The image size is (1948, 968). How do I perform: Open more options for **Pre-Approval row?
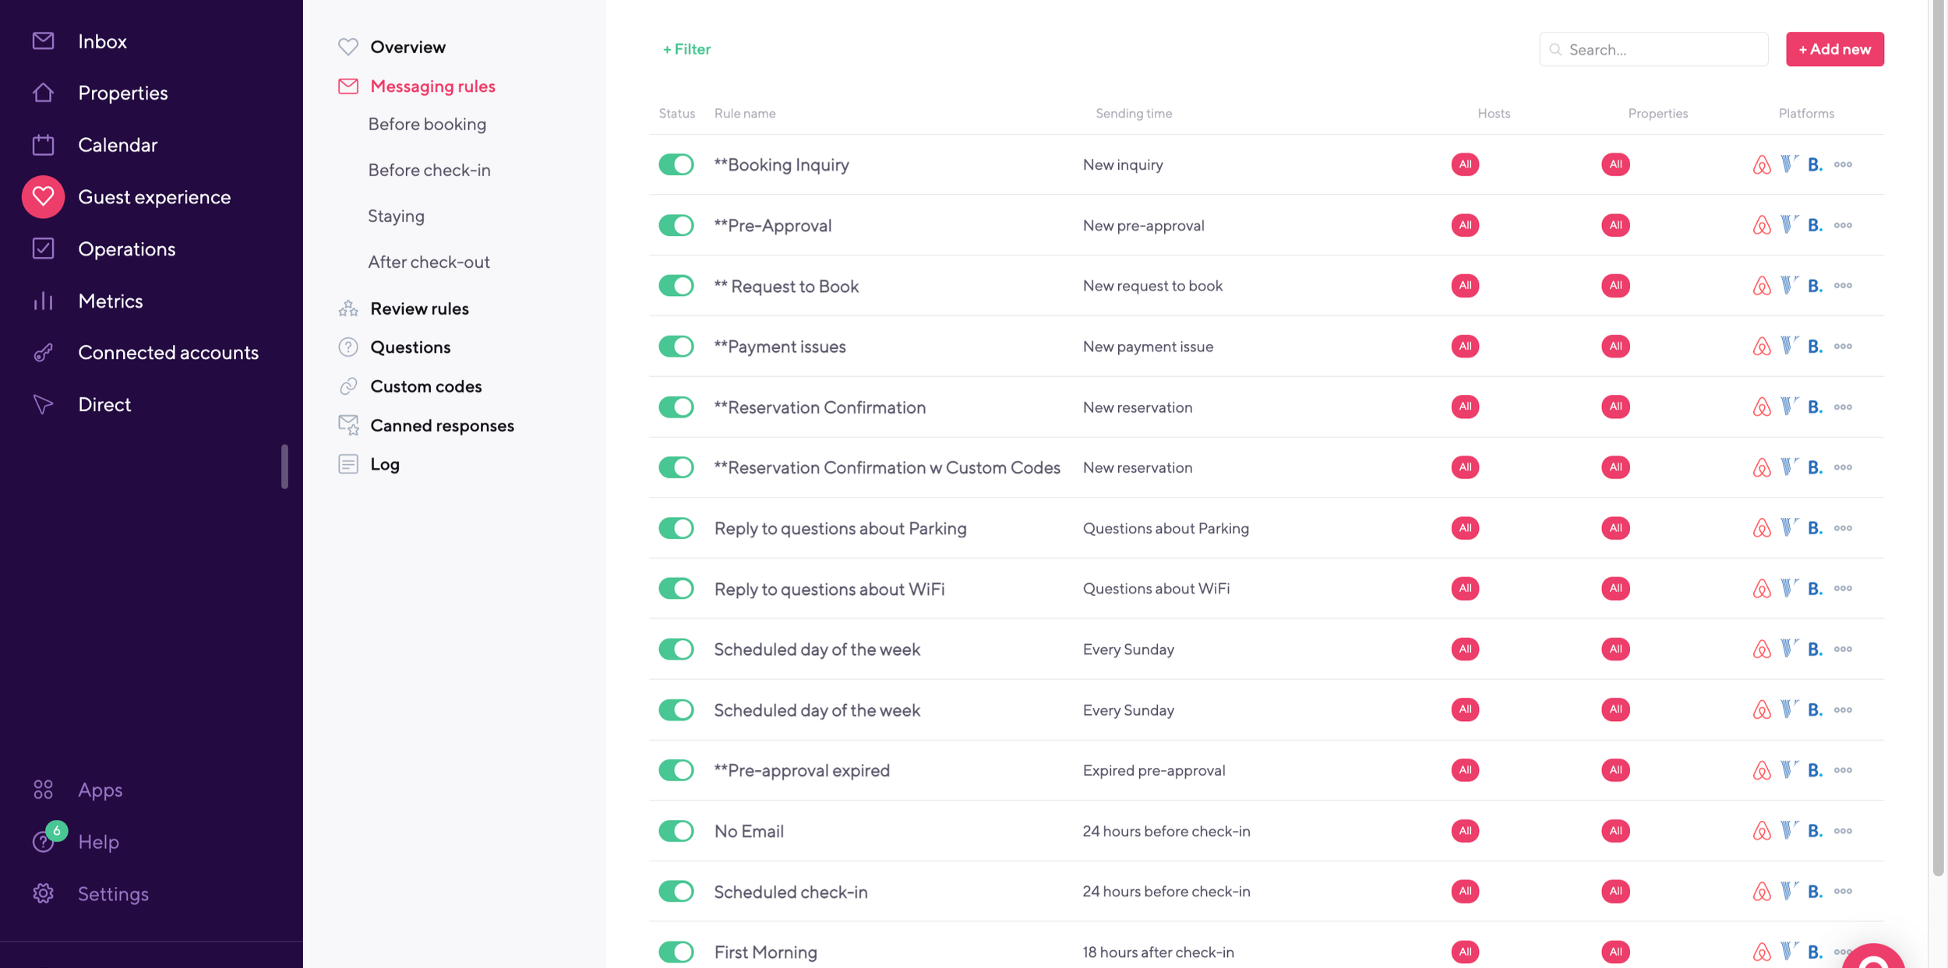click(1843, 225)
